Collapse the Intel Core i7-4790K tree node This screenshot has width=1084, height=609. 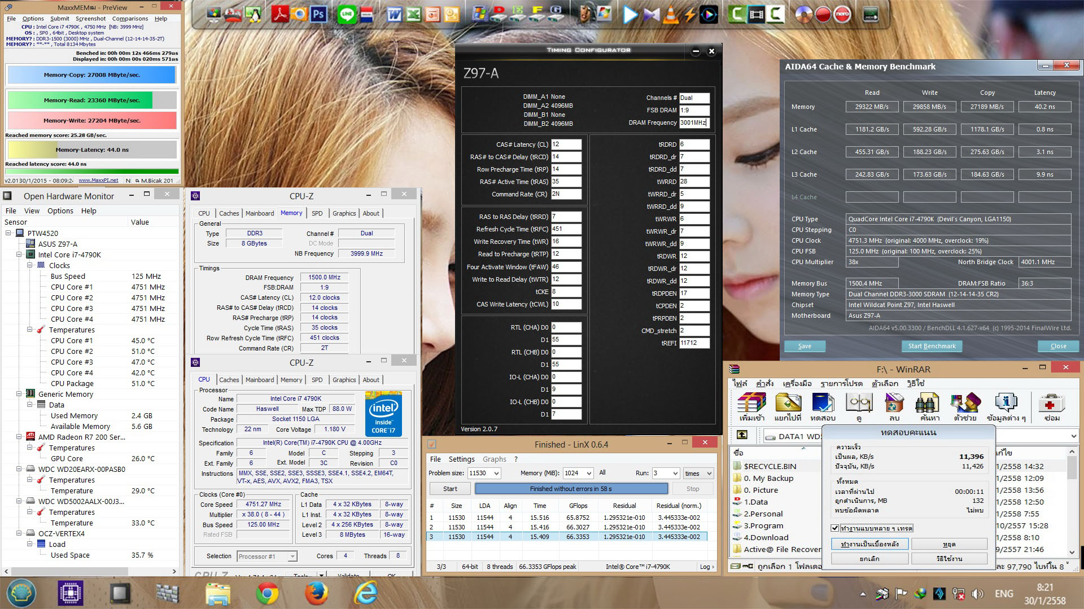coord(19,255)
